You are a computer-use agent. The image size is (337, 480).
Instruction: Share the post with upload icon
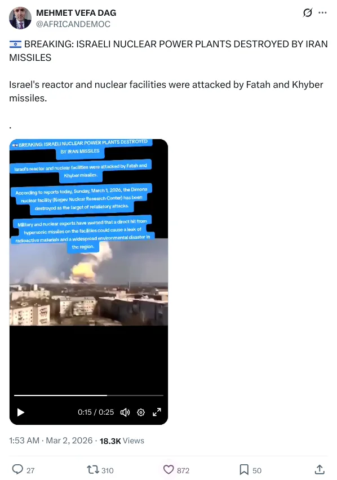319,469
